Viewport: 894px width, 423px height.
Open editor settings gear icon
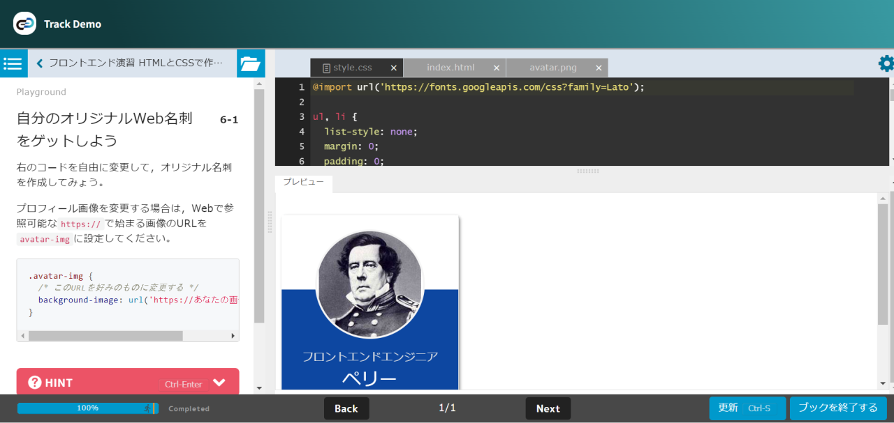[886, 63]
